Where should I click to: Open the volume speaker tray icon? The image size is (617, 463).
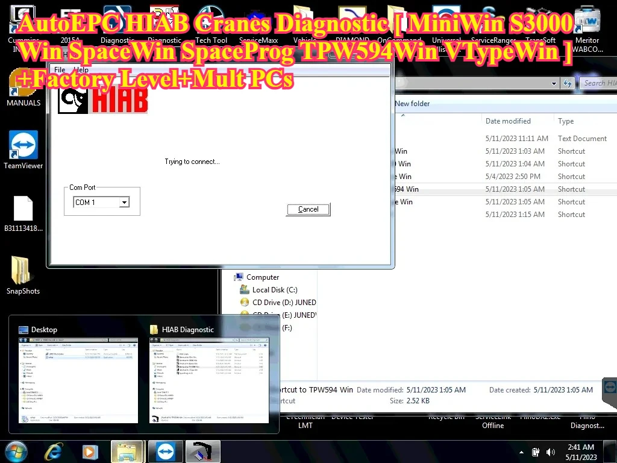point(551,452)
